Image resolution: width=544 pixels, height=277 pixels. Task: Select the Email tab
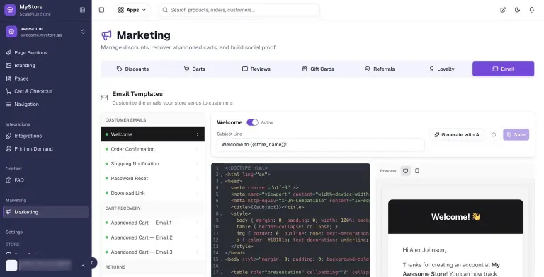[x=503, y=69]
